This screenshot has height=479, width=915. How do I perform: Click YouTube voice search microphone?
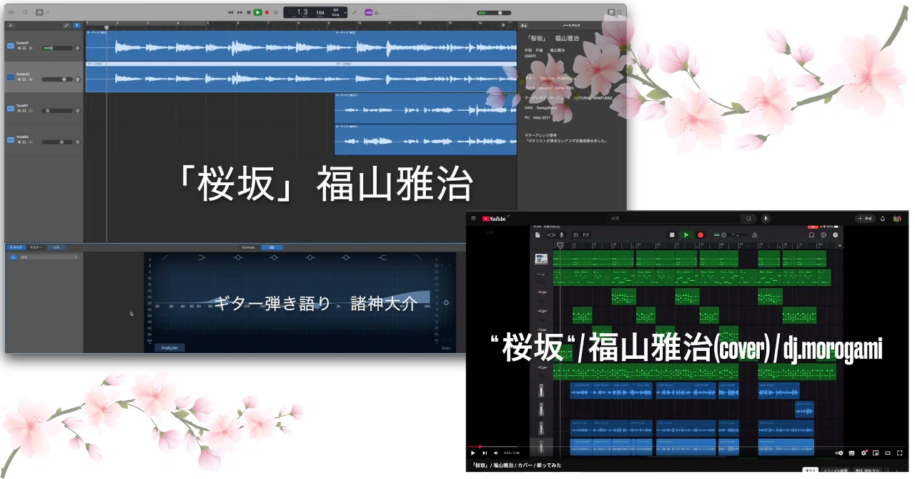tap(766, 218)
